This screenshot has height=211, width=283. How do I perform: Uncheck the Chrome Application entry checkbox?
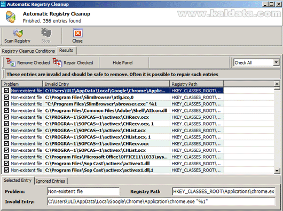coord(6,91)
